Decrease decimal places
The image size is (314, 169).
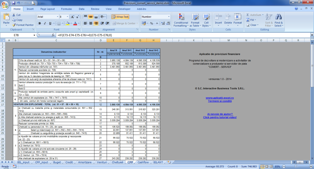point(168,23)
